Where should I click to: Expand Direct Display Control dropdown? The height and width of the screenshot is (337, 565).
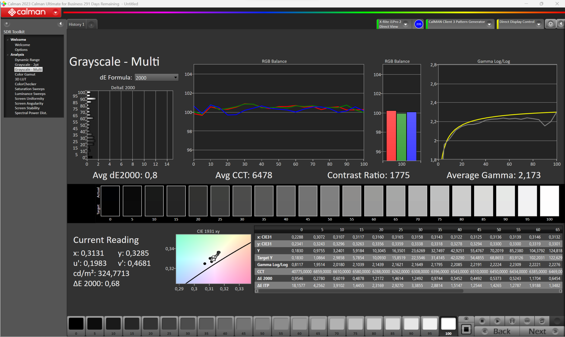[539, 24]
